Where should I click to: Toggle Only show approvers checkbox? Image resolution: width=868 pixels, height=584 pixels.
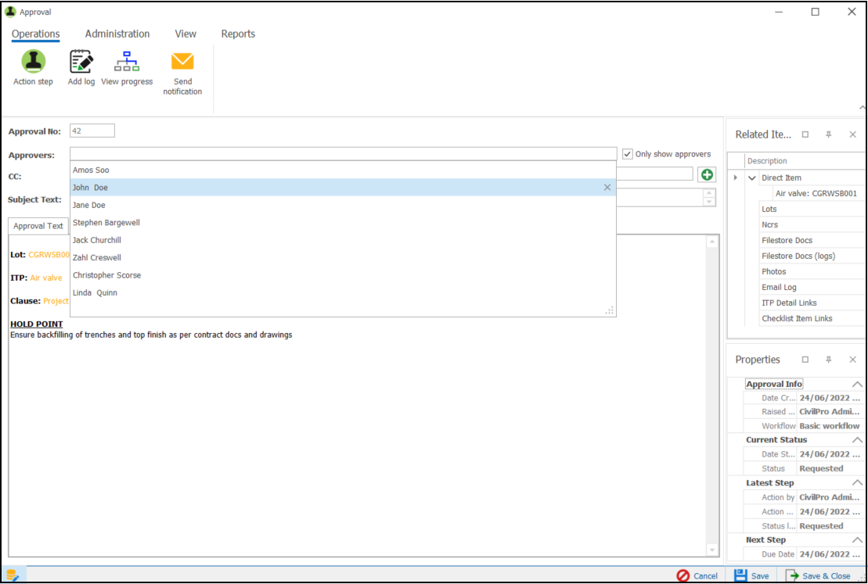[627, 154]
